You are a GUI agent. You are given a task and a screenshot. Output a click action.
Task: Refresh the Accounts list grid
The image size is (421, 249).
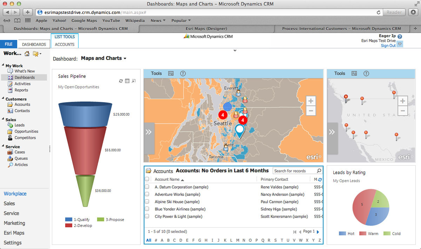[x=320, y=180]
